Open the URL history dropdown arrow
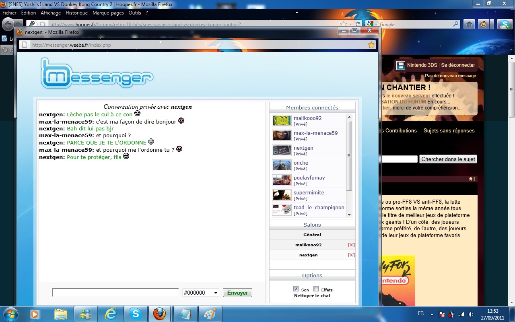The width and height of the screenshot is (515, 322). tap(350, 24)
